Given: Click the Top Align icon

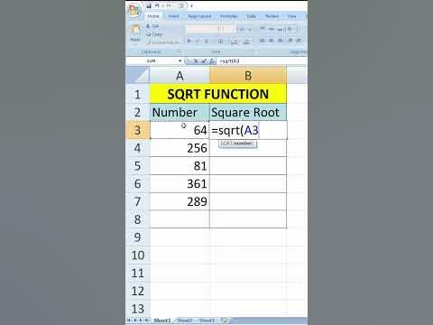Looking at the screenshot, I should 263,29.
